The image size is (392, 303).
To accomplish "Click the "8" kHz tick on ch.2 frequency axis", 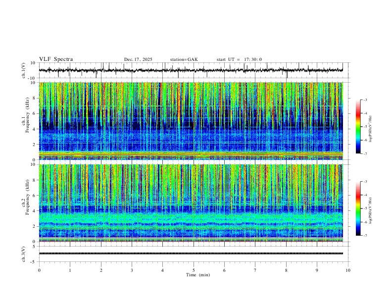I will (34, 180).
